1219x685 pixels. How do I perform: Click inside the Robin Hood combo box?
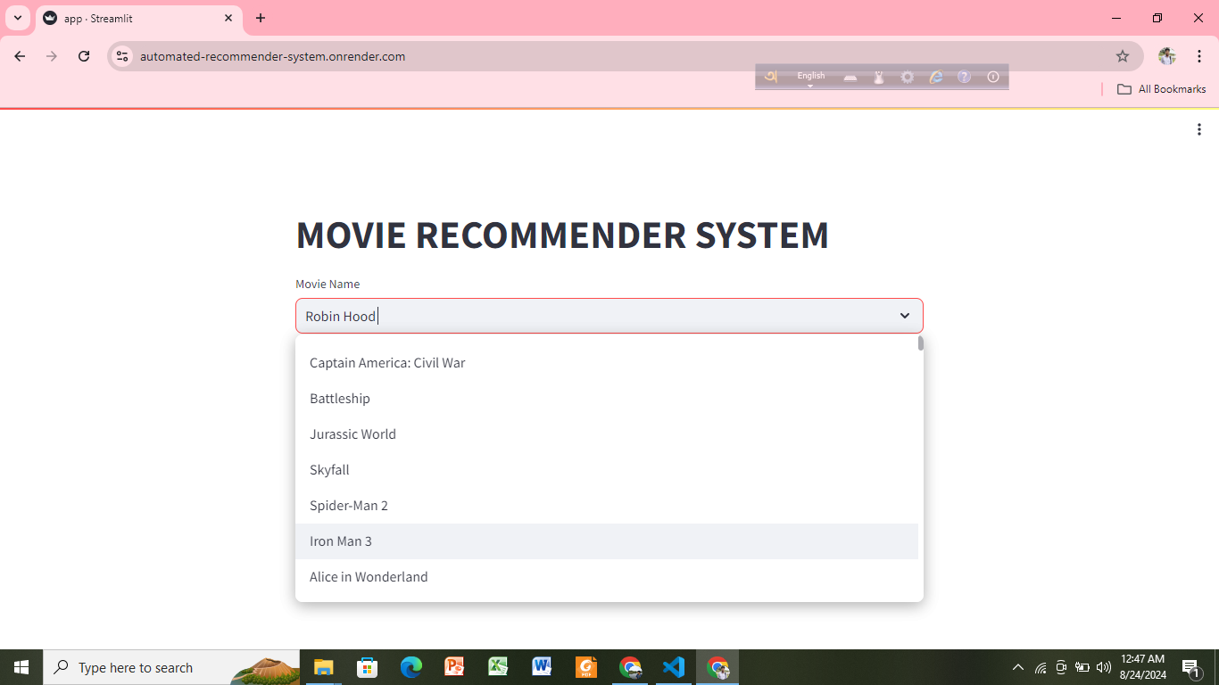click(535, 316)
